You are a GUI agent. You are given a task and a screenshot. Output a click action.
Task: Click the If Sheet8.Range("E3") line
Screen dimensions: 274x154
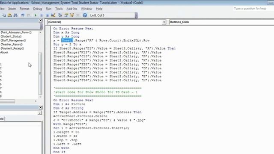click(114, 48)
